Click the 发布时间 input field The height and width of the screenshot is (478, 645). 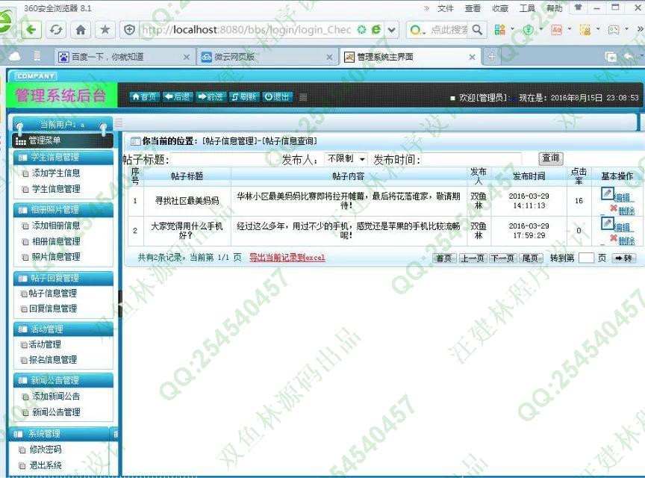471,159
